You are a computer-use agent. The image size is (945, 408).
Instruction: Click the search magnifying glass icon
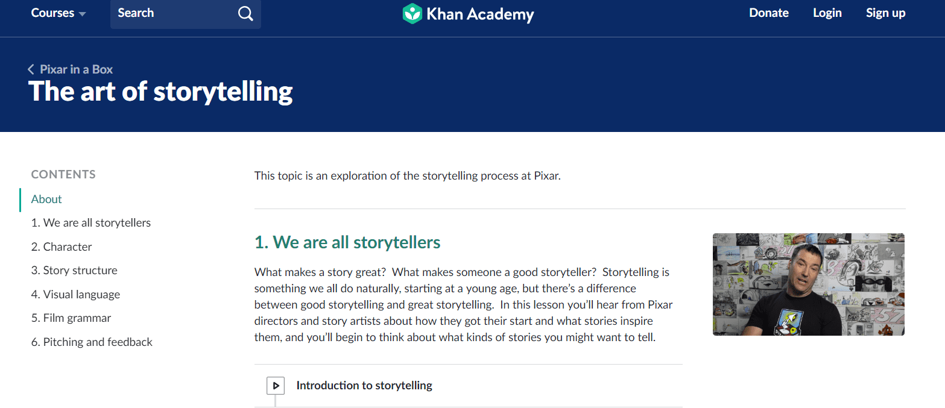point(245,13)
